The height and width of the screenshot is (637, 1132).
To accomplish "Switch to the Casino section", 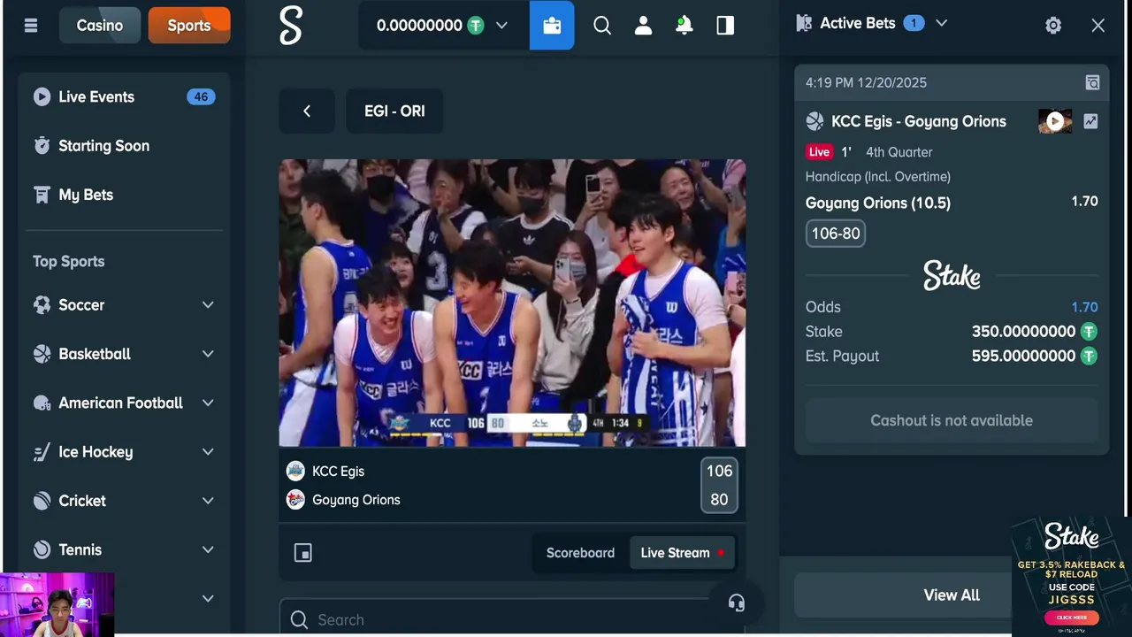I will tap(100, 26).
